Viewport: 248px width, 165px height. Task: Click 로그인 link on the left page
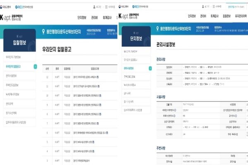pyautogui.click(x=99, y=7)
